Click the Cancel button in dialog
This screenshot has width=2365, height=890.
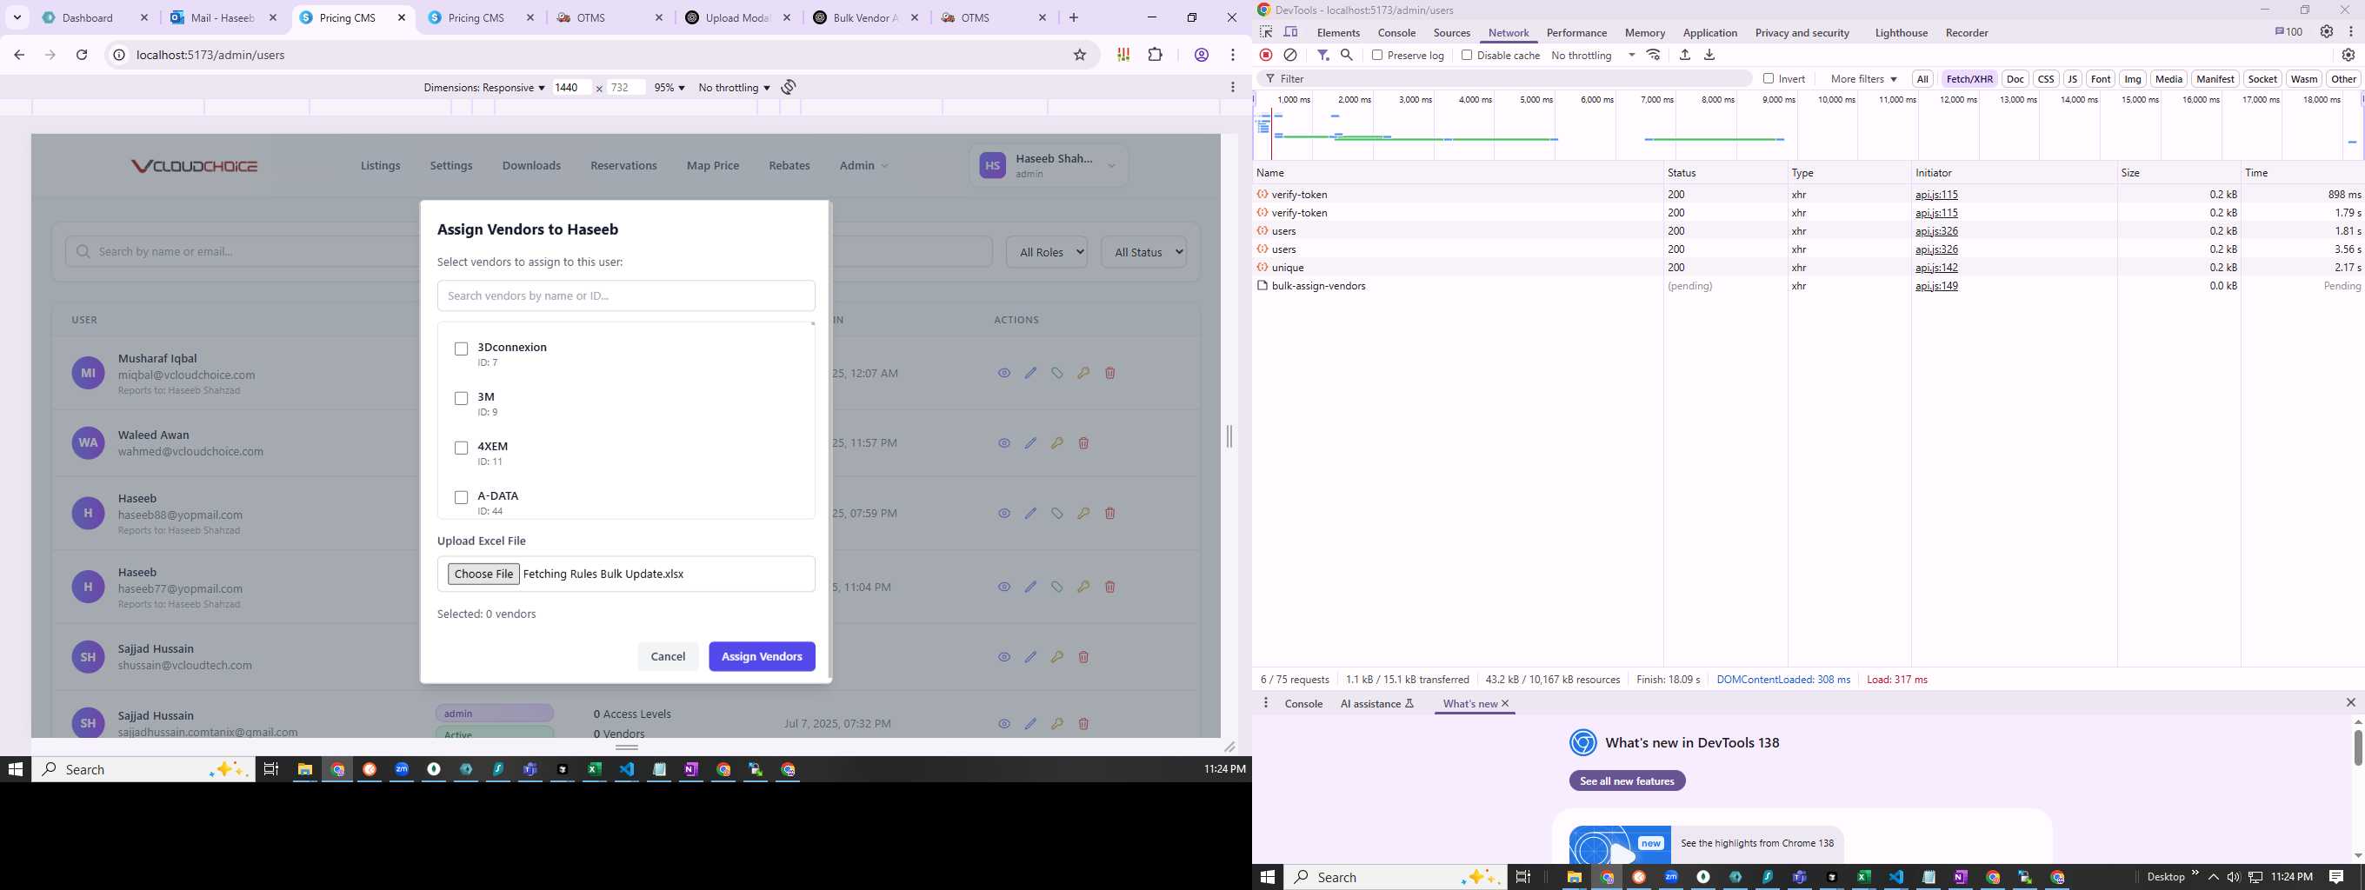click(668, 657)
